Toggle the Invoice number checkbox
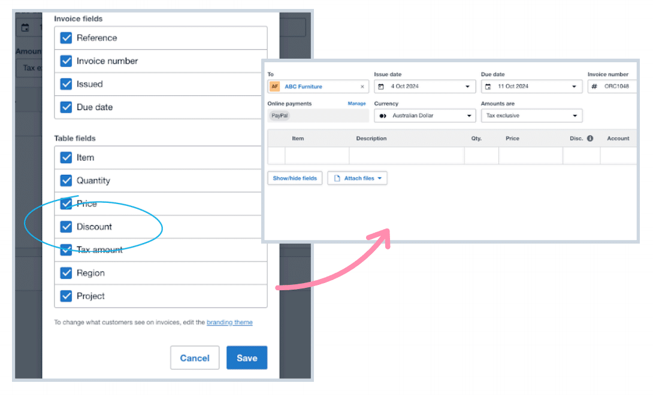The image size is (653, 395). click(66, 61)
